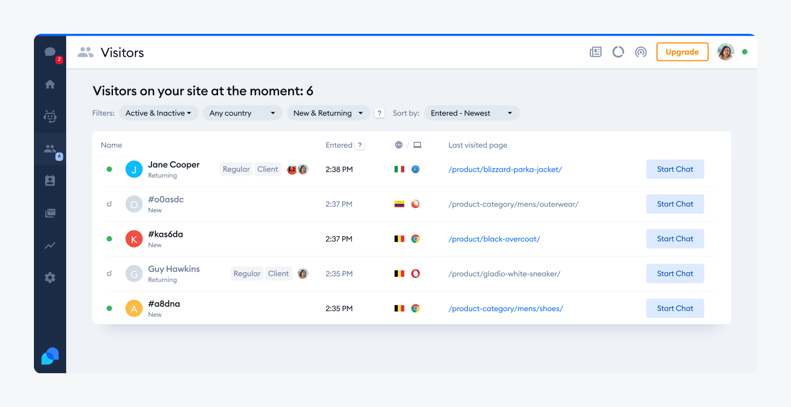
Task: Expand the Any country filter
Action: [242, 113]
